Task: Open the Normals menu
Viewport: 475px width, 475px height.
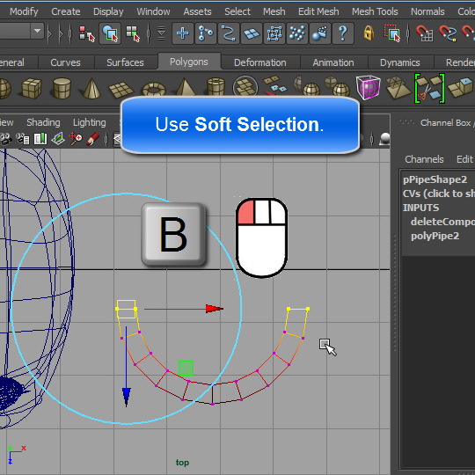Action: (x=427, y=11)
